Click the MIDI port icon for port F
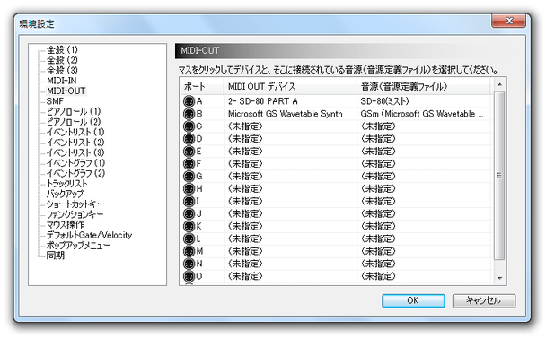Screen dimensions: 546x338 [189, 164]
